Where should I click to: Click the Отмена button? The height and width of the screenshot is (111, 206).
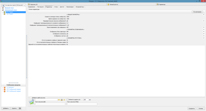click(x=201, y=108)
